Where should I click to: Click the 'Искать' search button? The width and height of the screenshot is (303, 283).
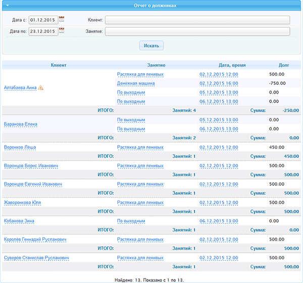point(151,45)
